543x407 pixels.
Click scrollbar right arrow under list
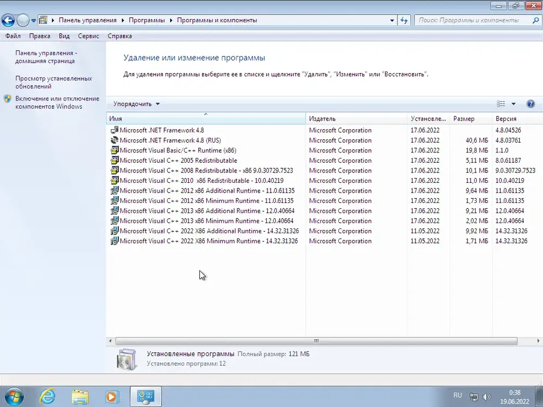538,341
